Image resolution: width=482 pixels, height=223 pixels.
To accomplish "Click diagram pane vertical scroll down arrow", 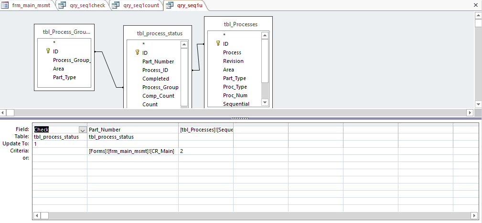I will click(x=478, y=105).
